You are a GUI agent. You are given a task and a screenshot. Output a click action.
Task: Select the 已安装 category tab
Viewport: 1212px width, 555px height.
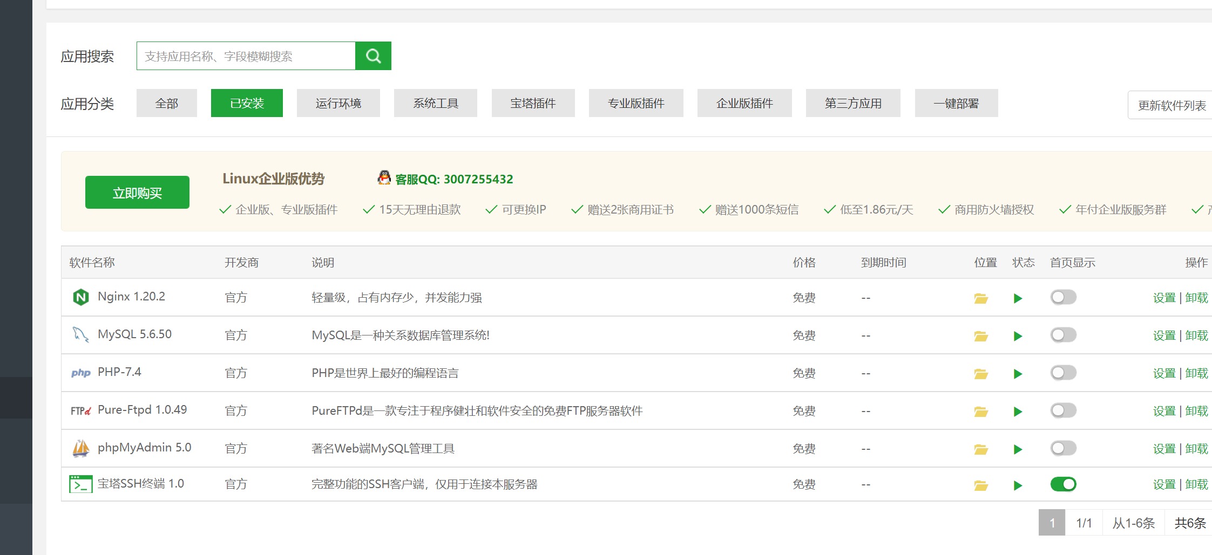pos(247,103)
